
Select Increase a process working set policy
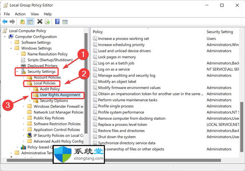point(123,39)
